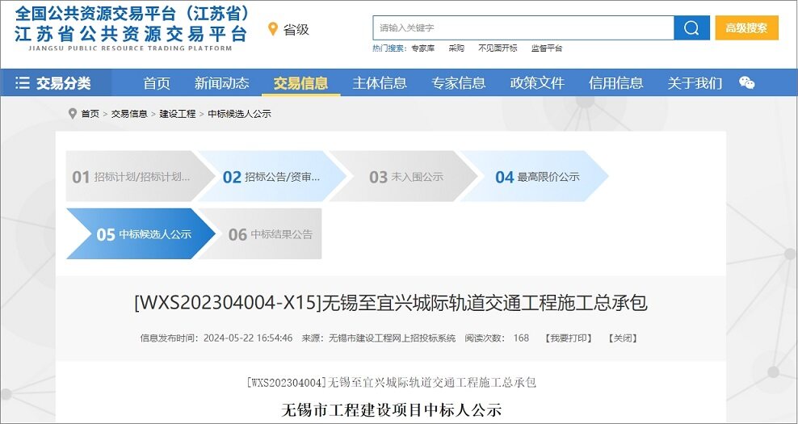Select step 06 中标结果公告 tab
The image size is (798, 424).
(271, 234)
